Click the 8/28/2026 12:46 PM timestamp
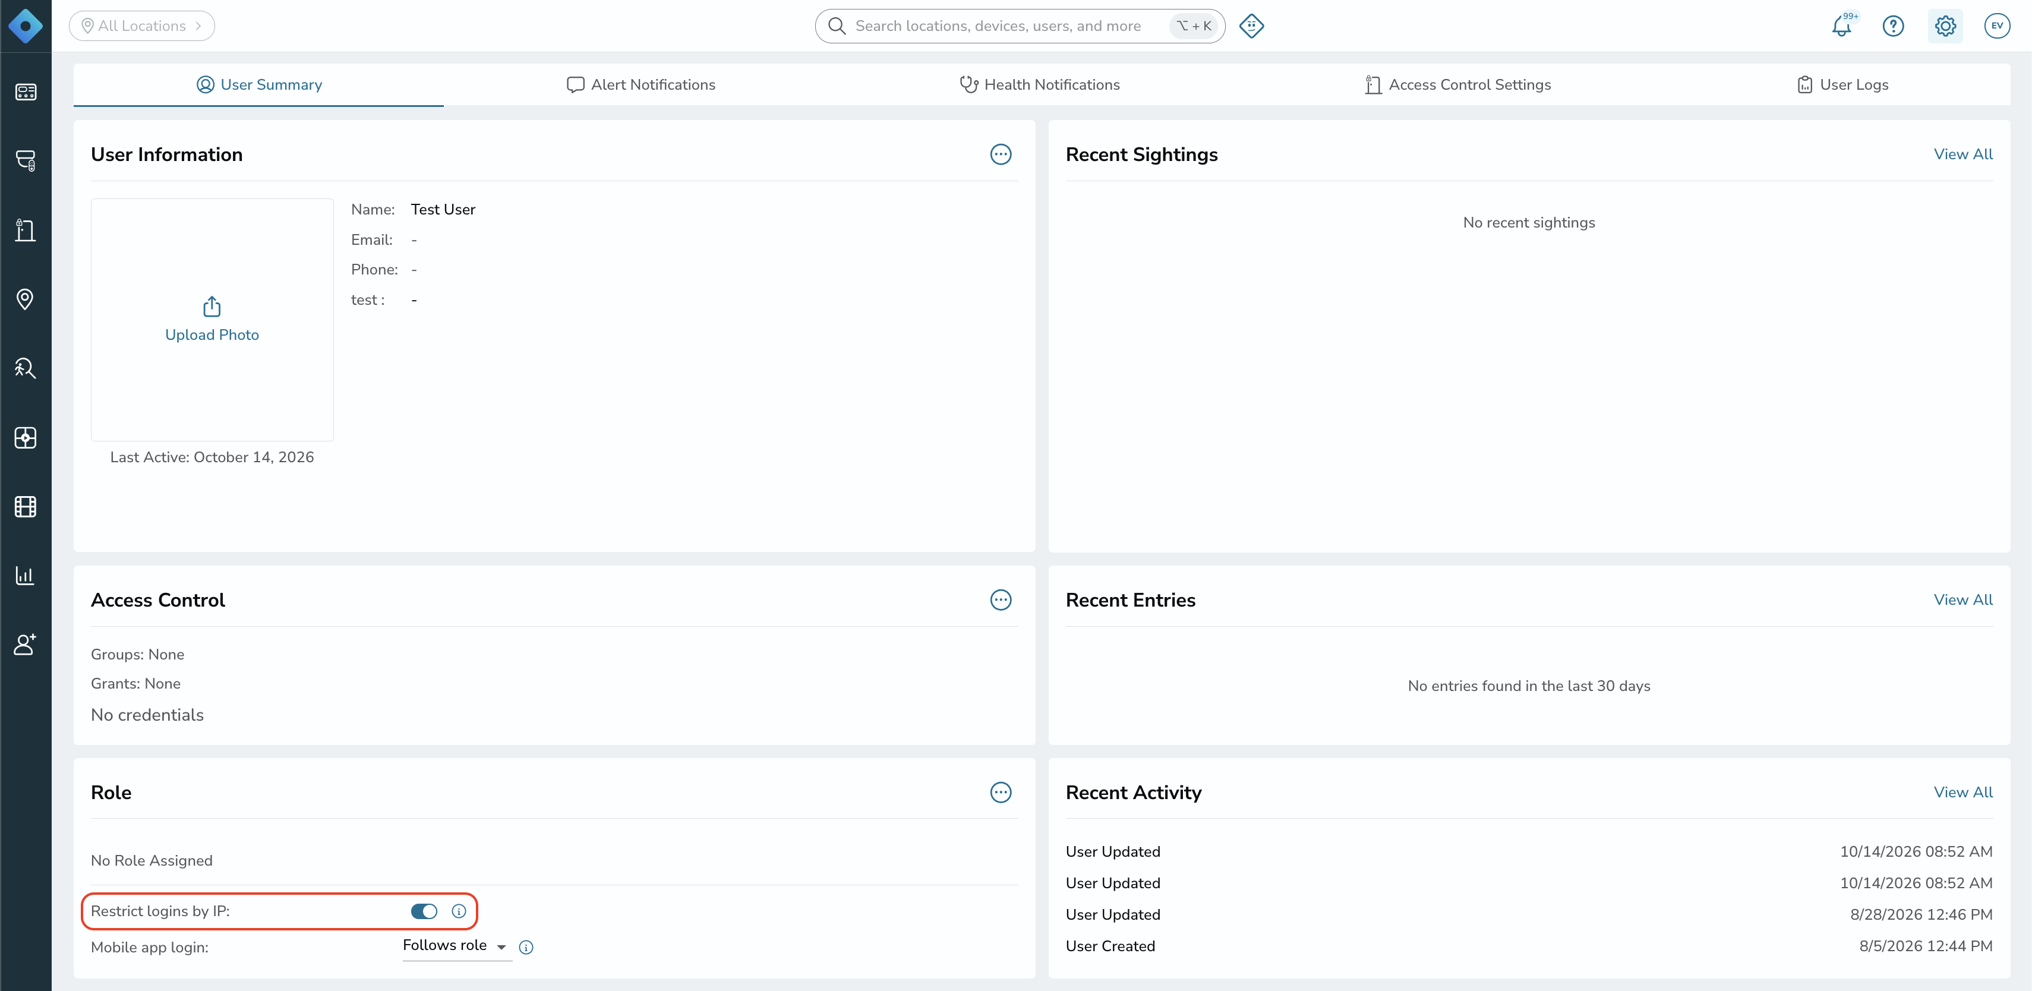2032x991 pixels. pyautogui.click(x=1921, y=916)
